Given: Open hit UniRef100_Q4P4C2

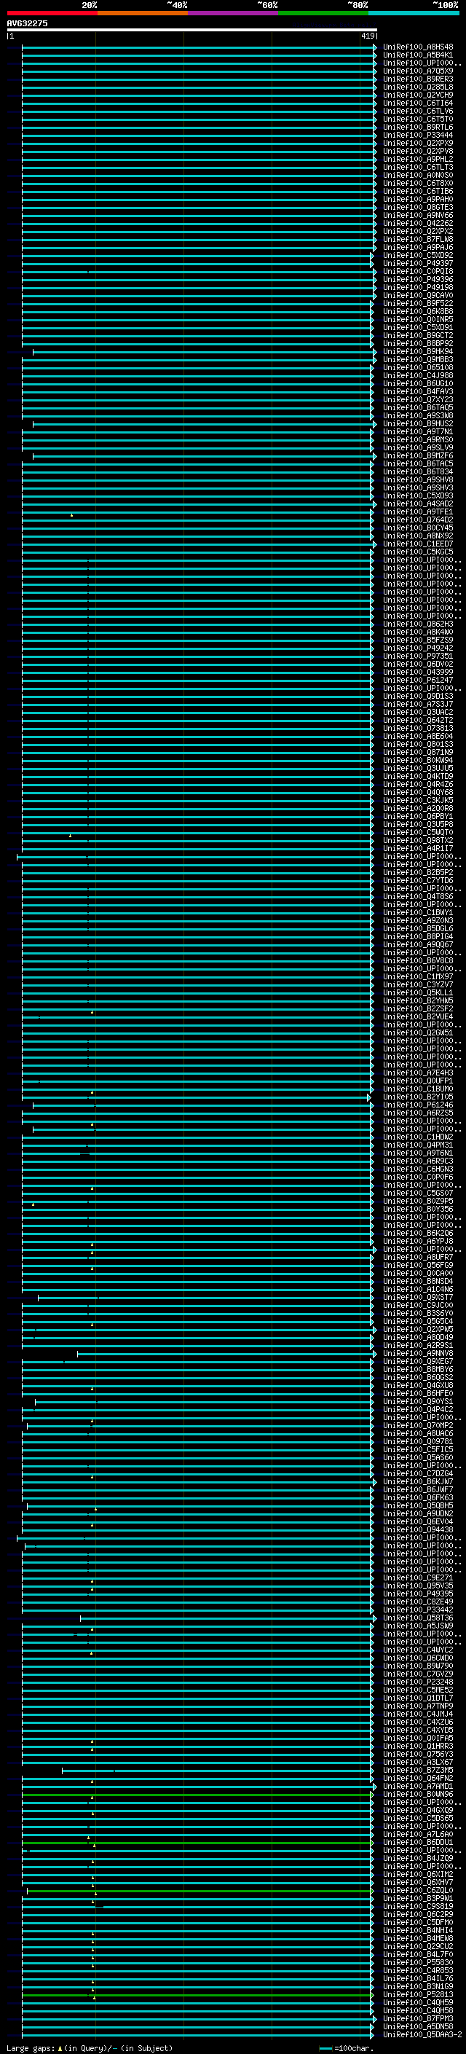Looking at the screenshot, I should pyautogui.click(x=418, y=1410).
